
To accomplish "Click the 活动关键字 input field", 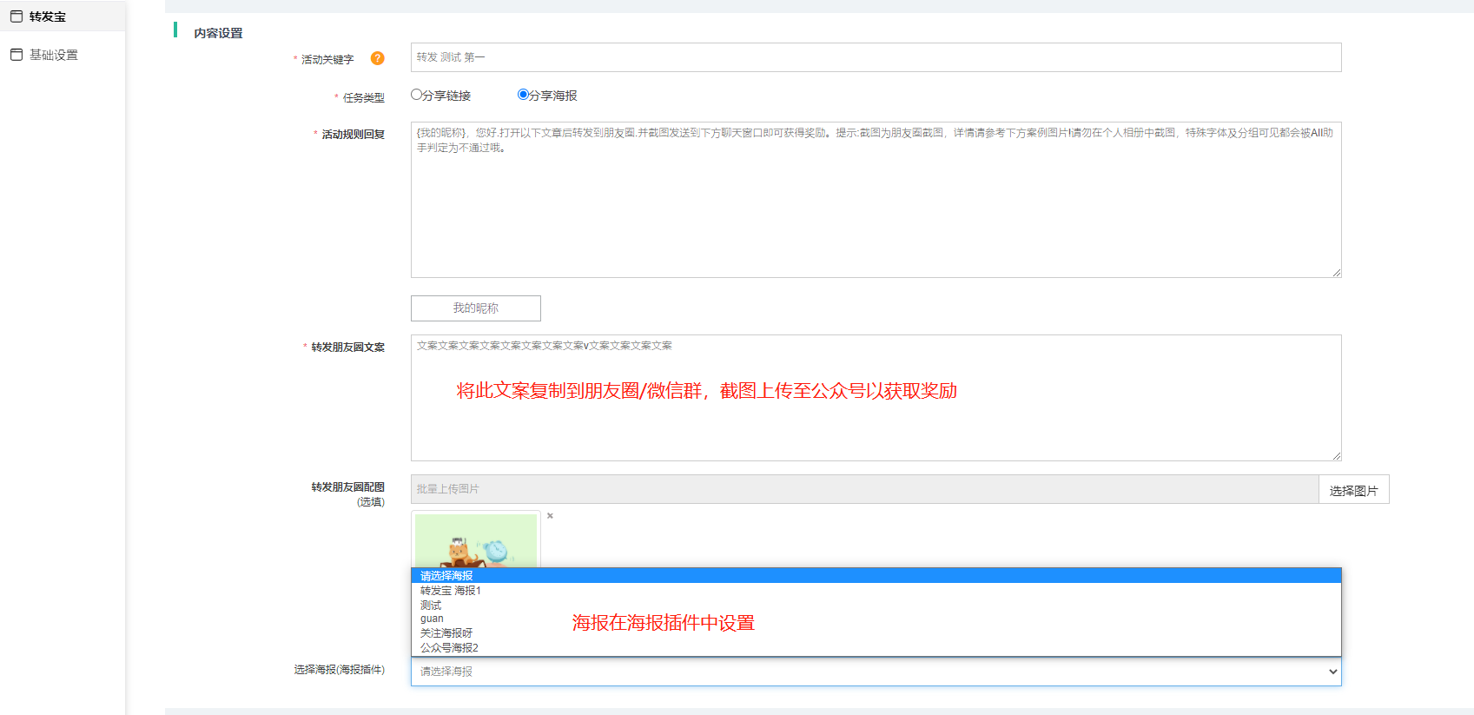I will click(x=876, y=57).
